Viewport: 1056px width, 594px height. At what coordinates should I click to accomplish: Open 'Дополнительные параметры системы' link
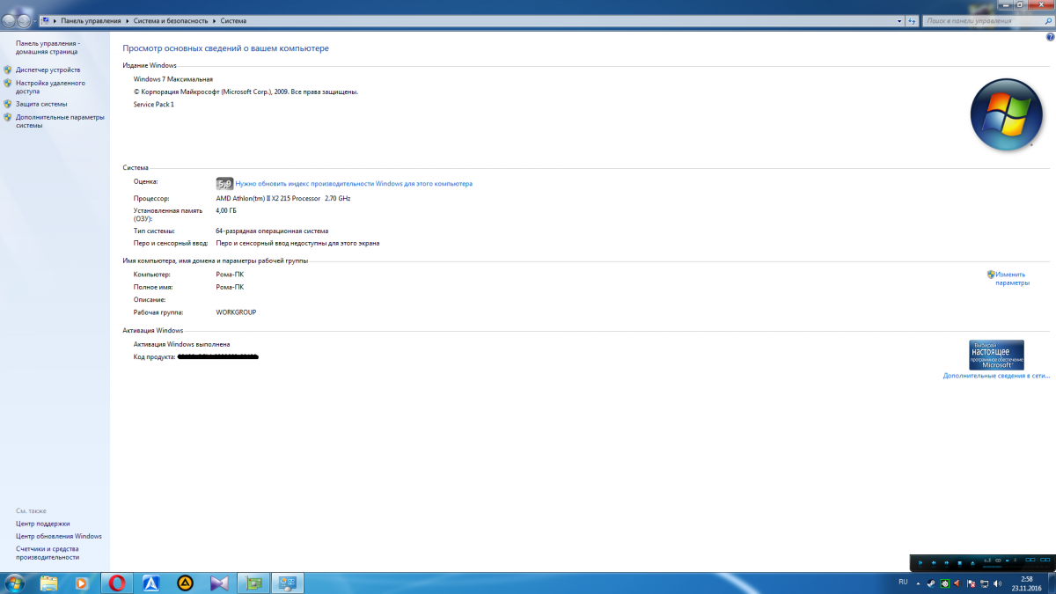59,121
